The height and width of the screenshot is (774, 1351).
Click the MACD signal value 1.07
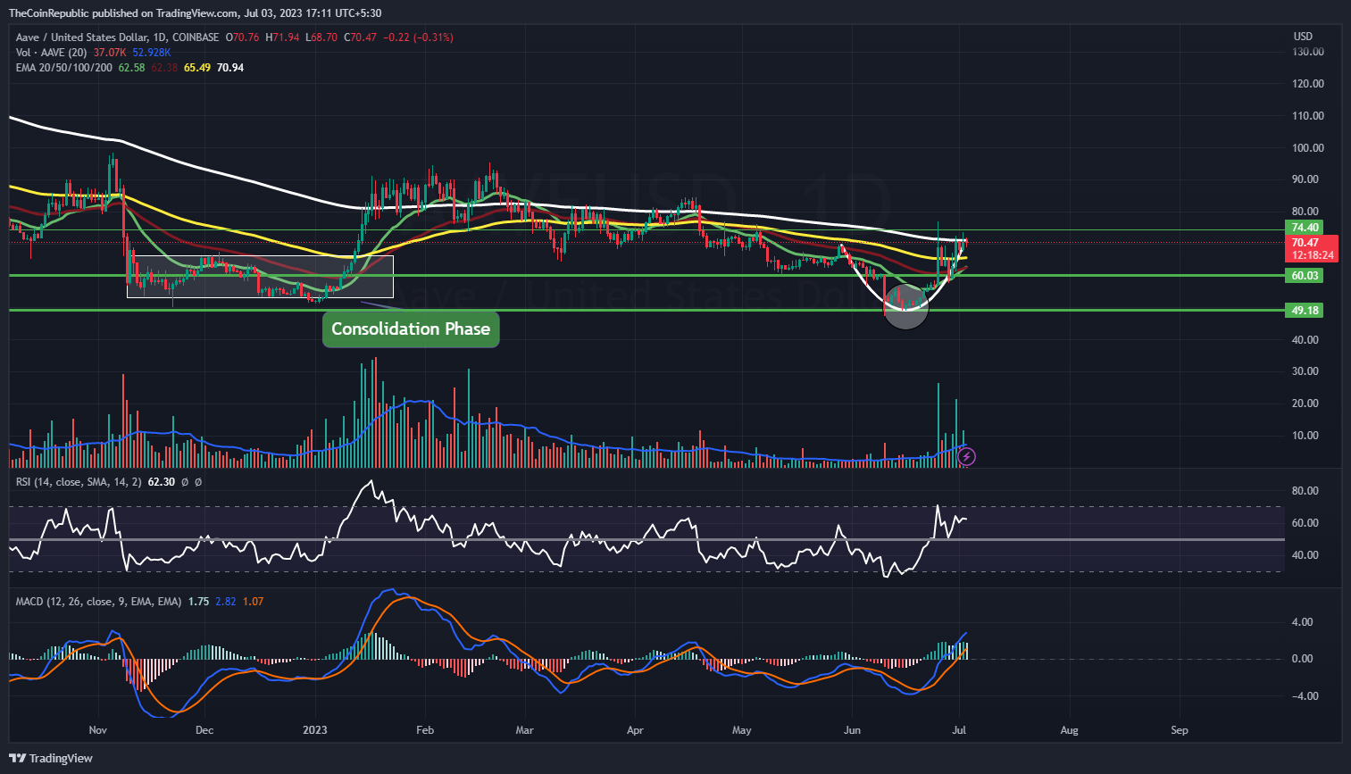[253, 602]
